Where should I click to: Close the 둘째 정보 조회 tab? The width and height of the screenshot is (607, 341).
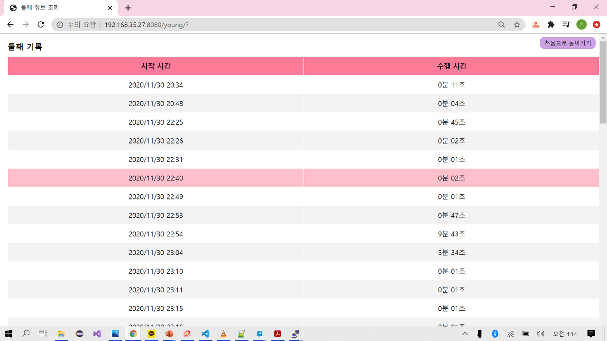pos(110,8)
